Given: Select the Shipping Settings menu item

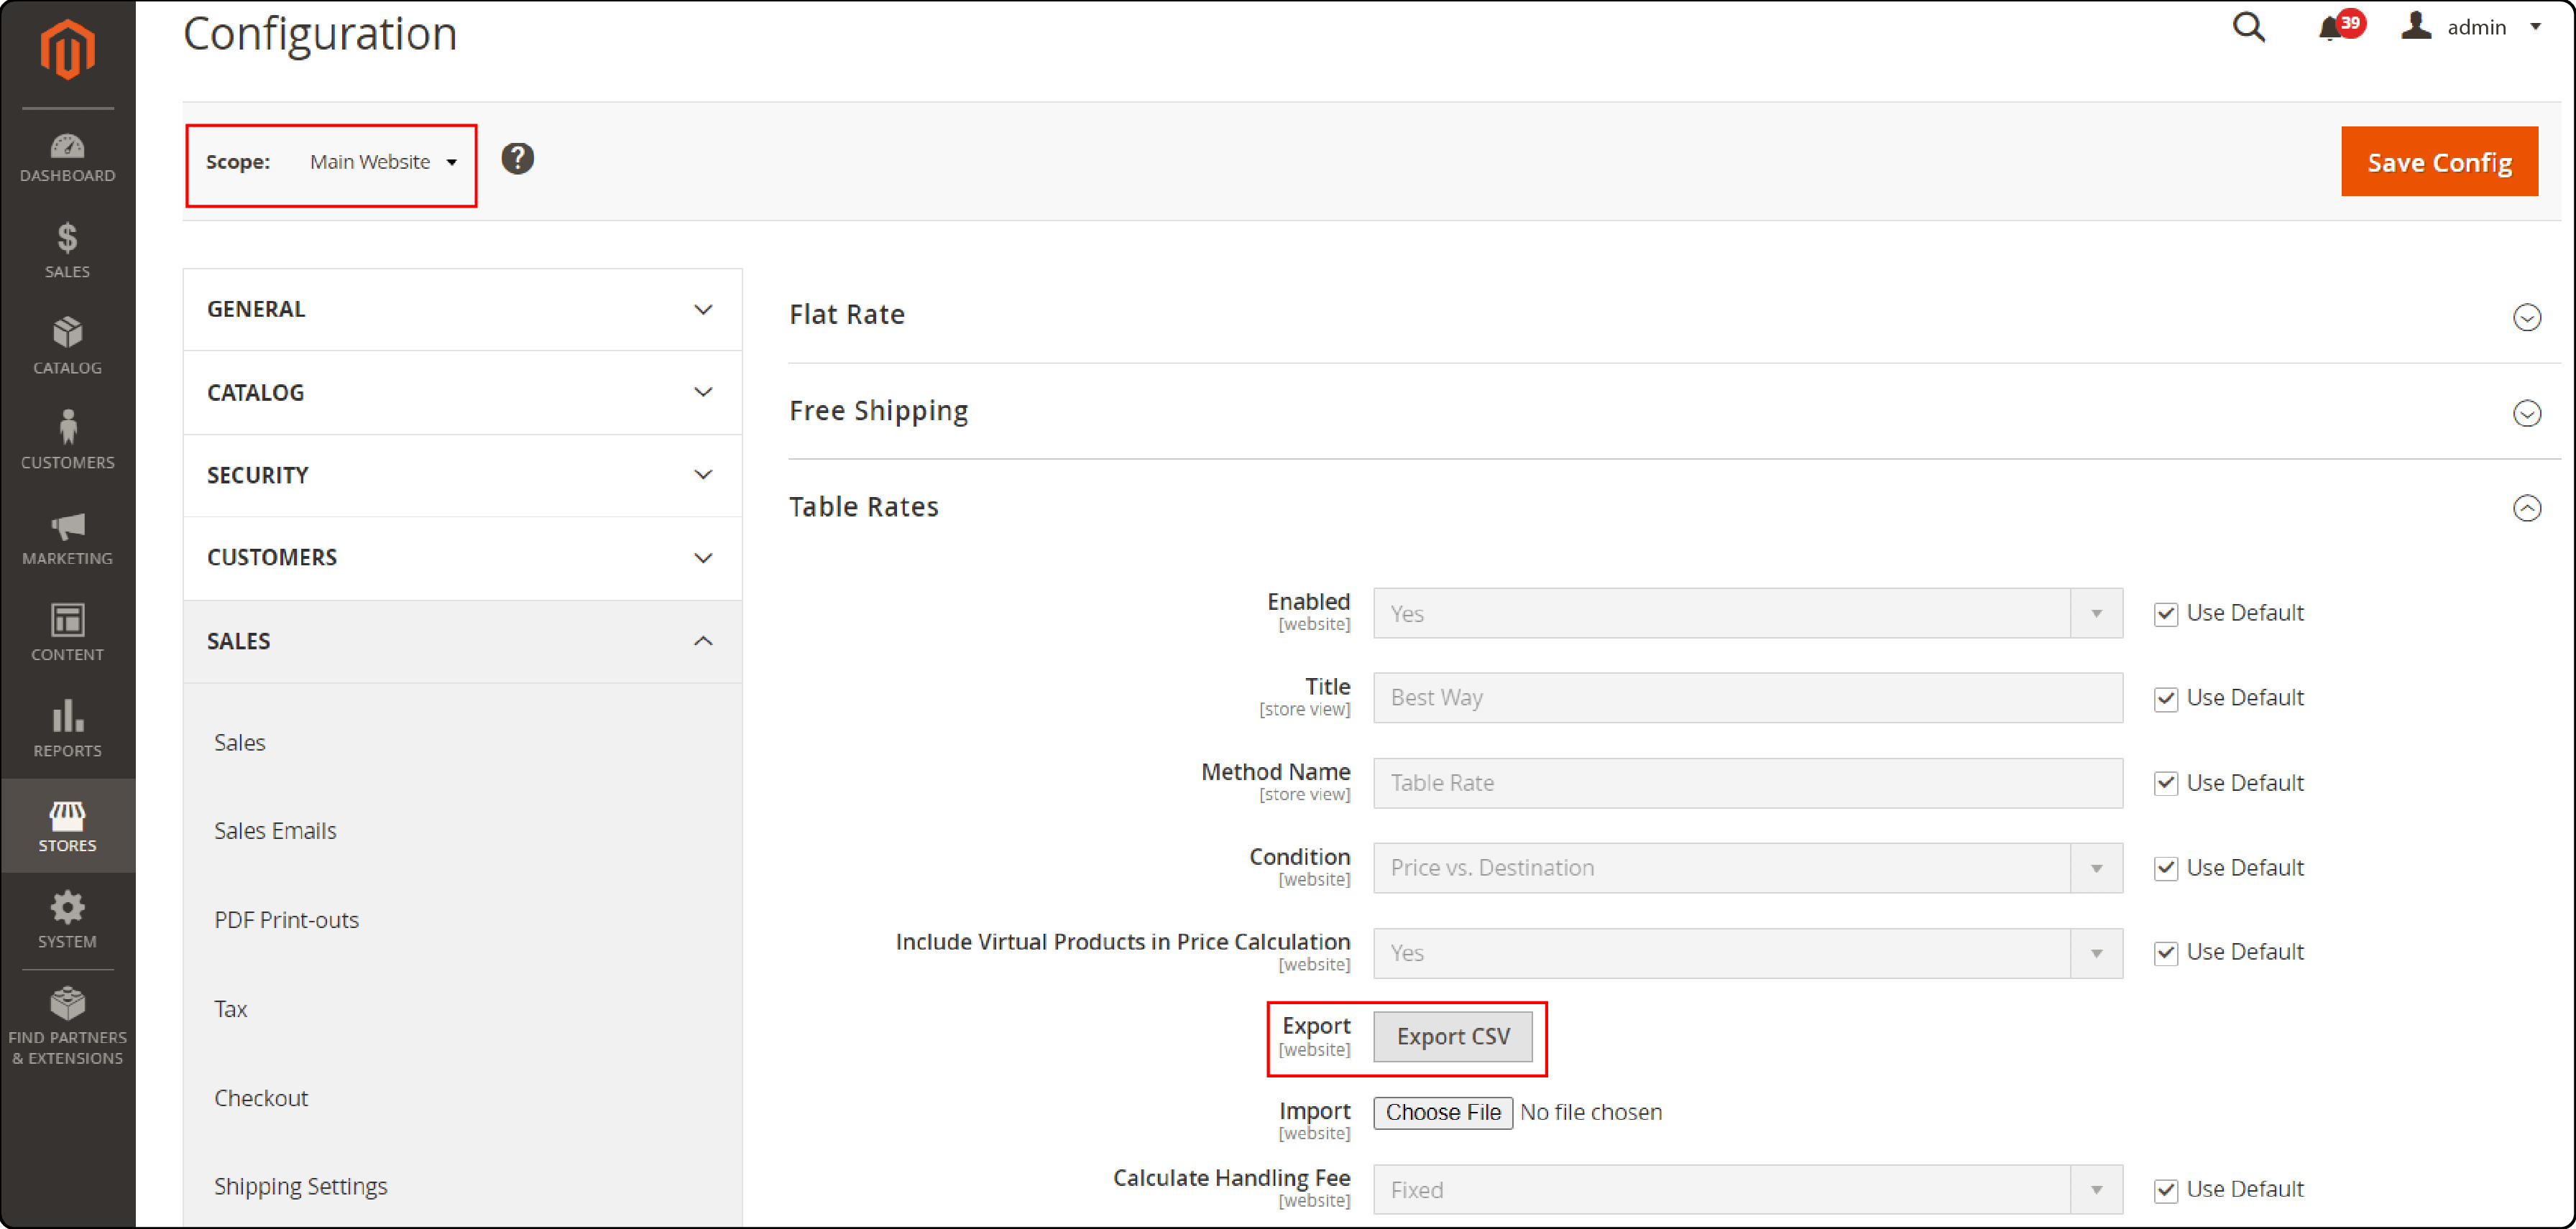Looking at the screenshot, I should pos(300,1187).
